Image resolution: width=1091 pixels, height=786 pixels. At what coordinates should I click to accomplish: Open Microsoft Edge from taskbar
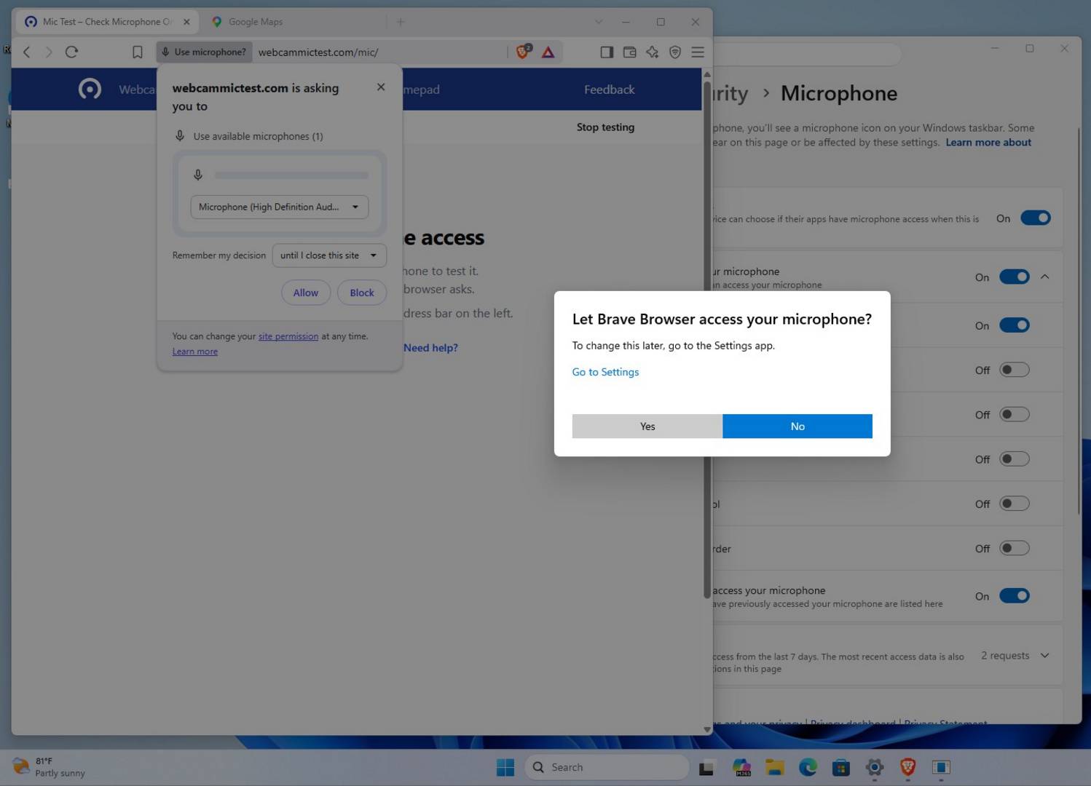808,767
